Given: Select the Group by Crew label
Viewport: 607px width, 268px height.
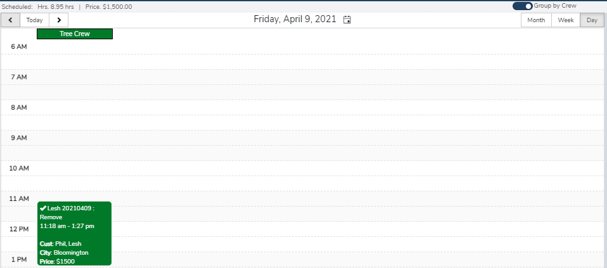Looking at the screenshot, I should point(555,6).
